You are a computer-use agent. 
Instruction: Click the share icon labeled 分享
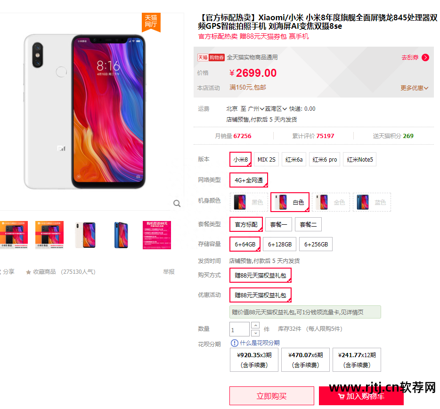(0, 272)
